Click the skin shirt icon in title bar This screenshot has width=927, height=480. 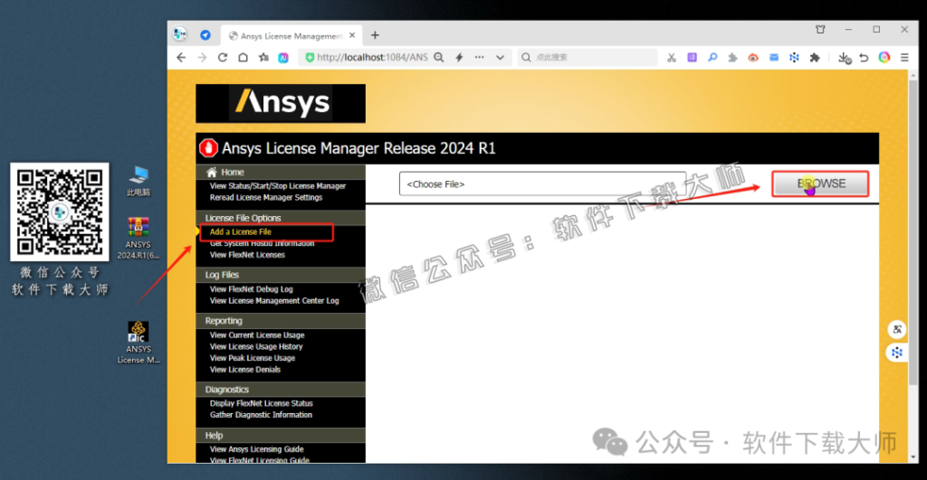coord(820,30)
